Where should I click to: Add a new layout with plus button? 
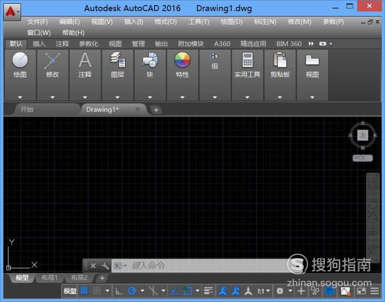point(102,278)
